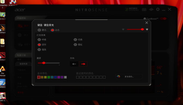
Task: Open 更多颜色 more colors button
Action: pos(129,76)
